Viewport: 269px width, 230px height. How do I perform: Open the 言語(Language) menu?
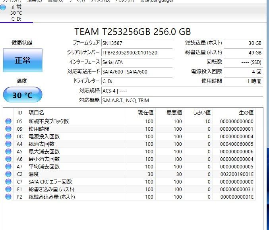coord(157,1)
